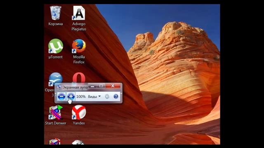Click the Экранная лупа title bar text
Screen dimensions: 264x148
75,88
